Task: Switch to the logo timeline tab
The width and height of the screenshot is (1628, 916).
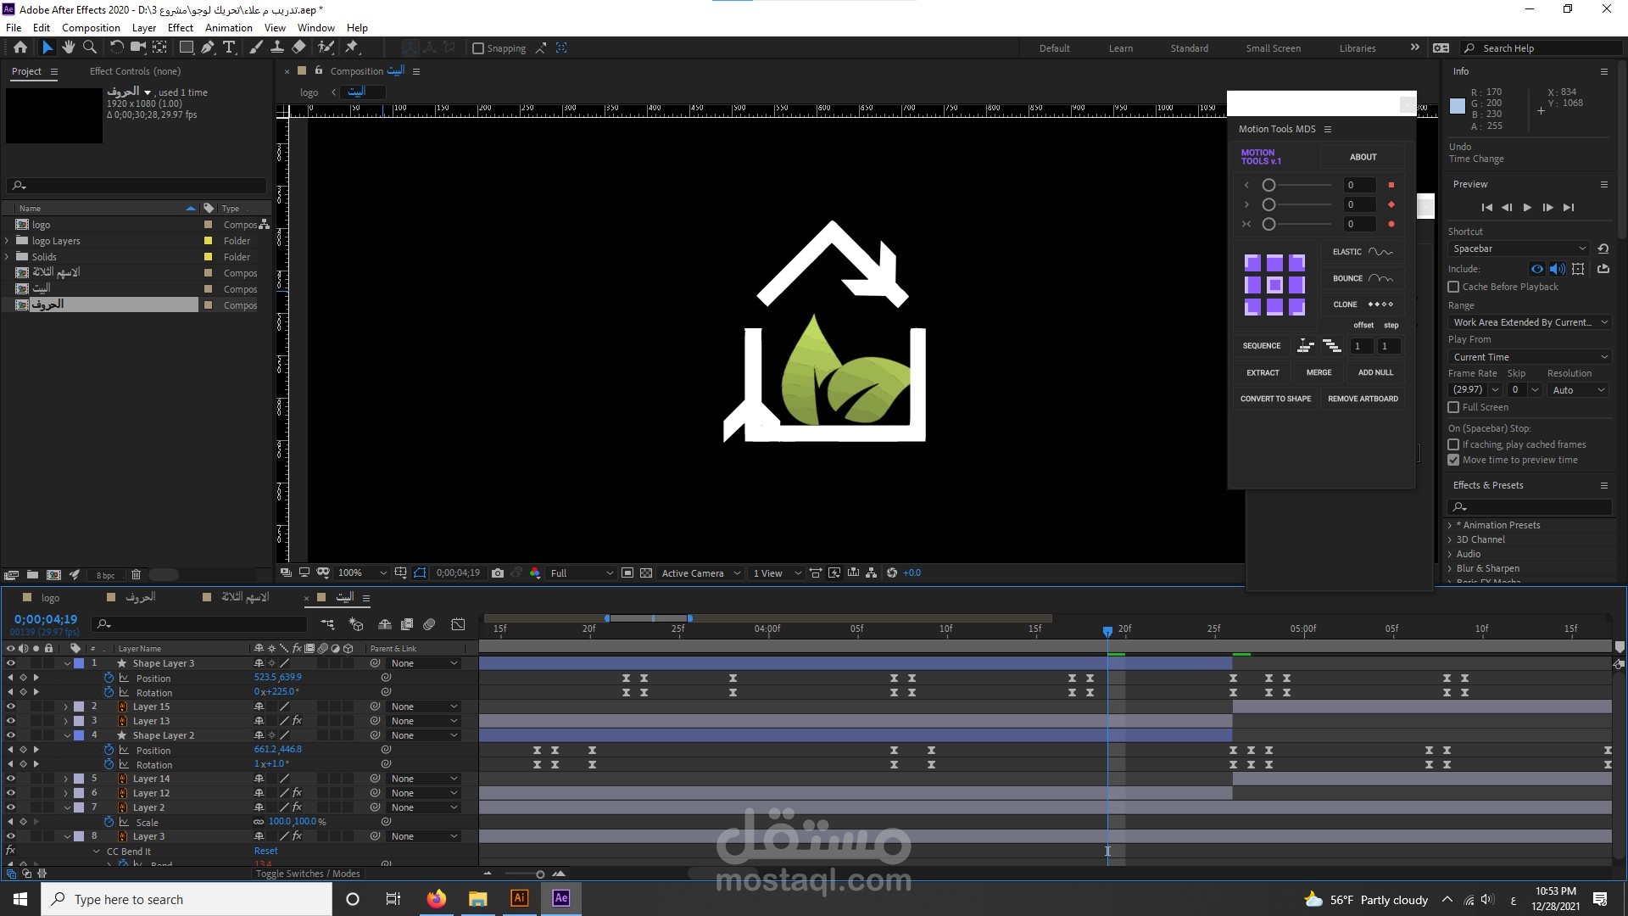Action: (50, 597)
